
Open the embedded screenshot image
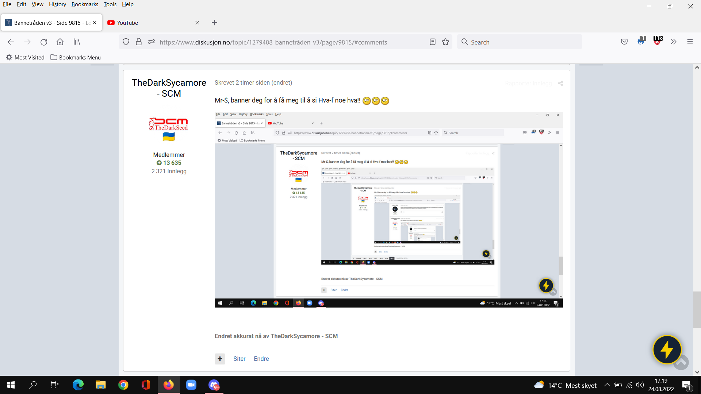point(389,210)
